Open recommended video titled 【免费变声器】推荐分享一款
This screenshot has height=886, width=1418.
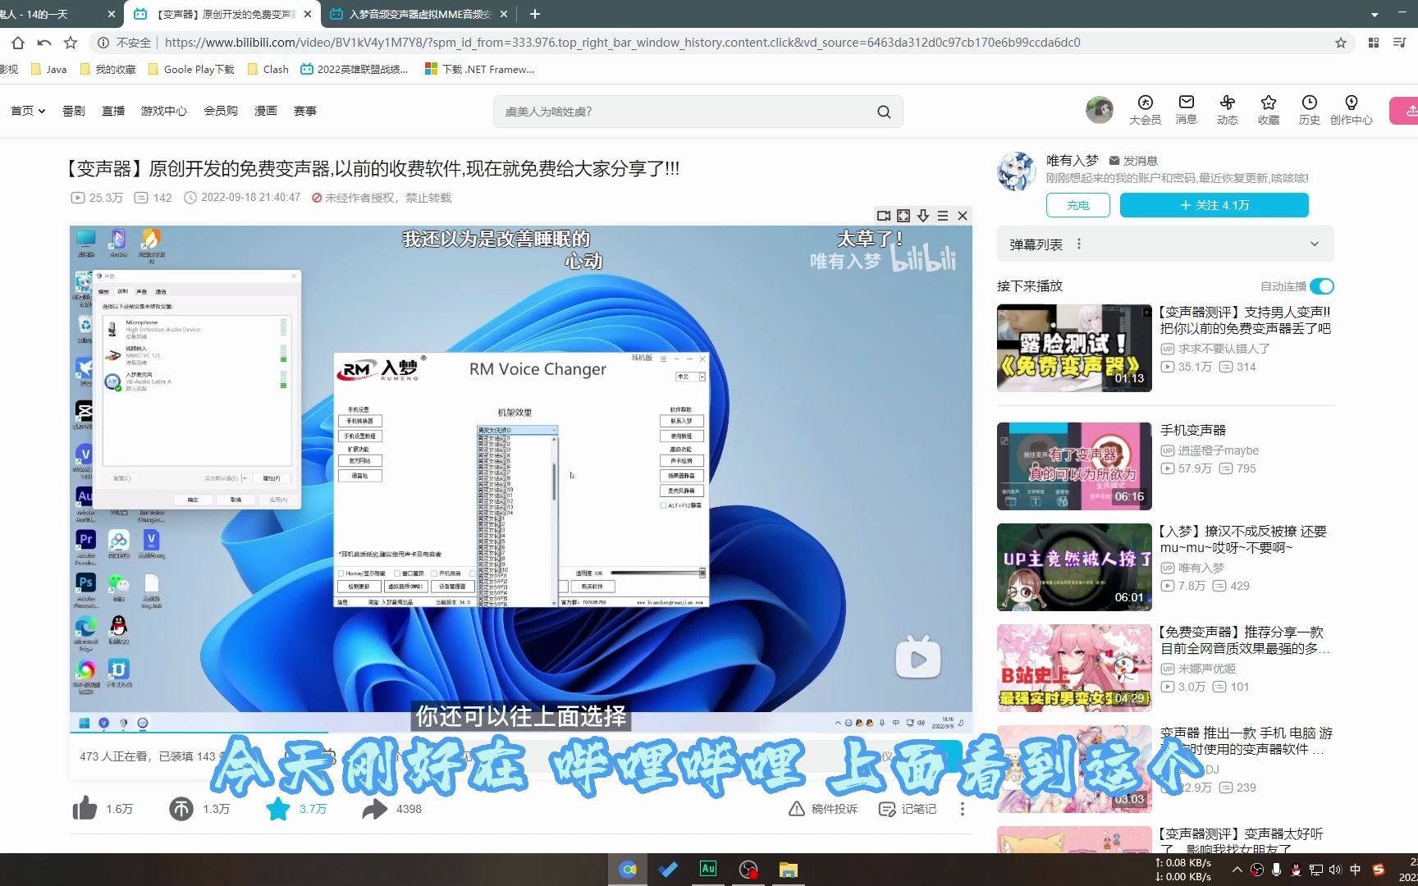tap(1245, 640)
